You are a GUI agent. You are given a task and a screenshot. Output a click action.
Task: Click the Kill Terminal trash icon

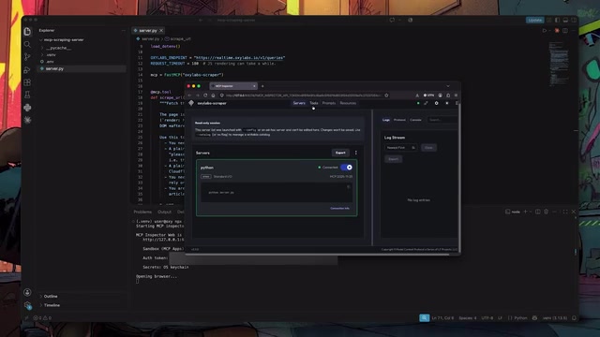coord(546,212)
